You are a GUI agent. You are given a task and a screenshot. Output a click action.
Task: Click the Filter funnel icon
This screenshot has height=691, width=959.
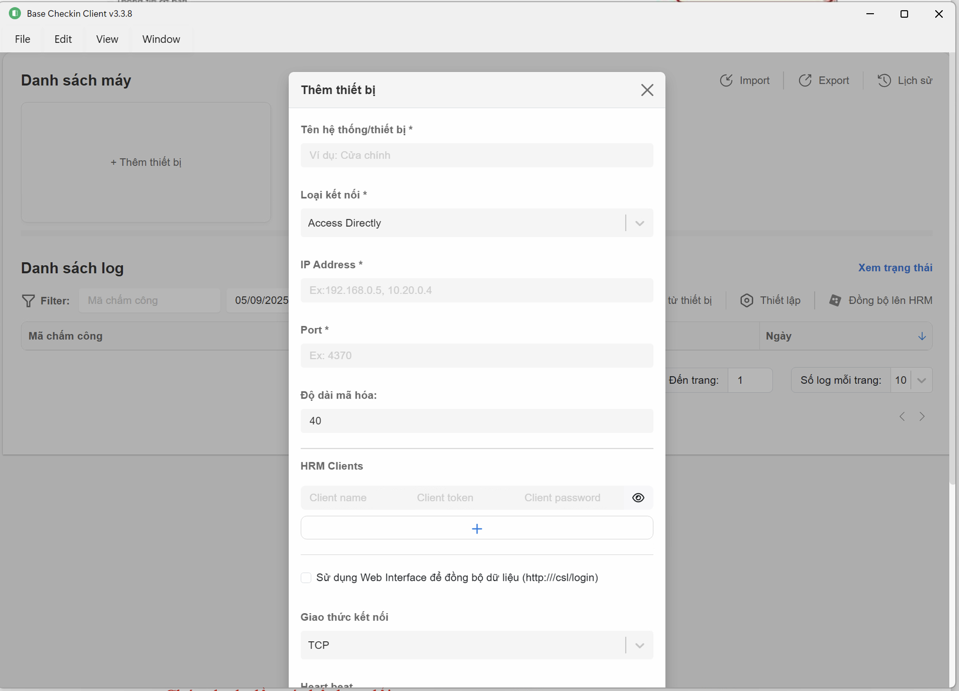pos(28,300)
